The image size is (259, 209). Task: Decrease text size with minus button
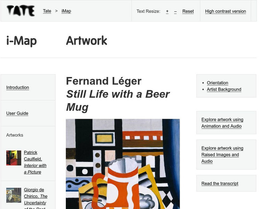[175, 11]
